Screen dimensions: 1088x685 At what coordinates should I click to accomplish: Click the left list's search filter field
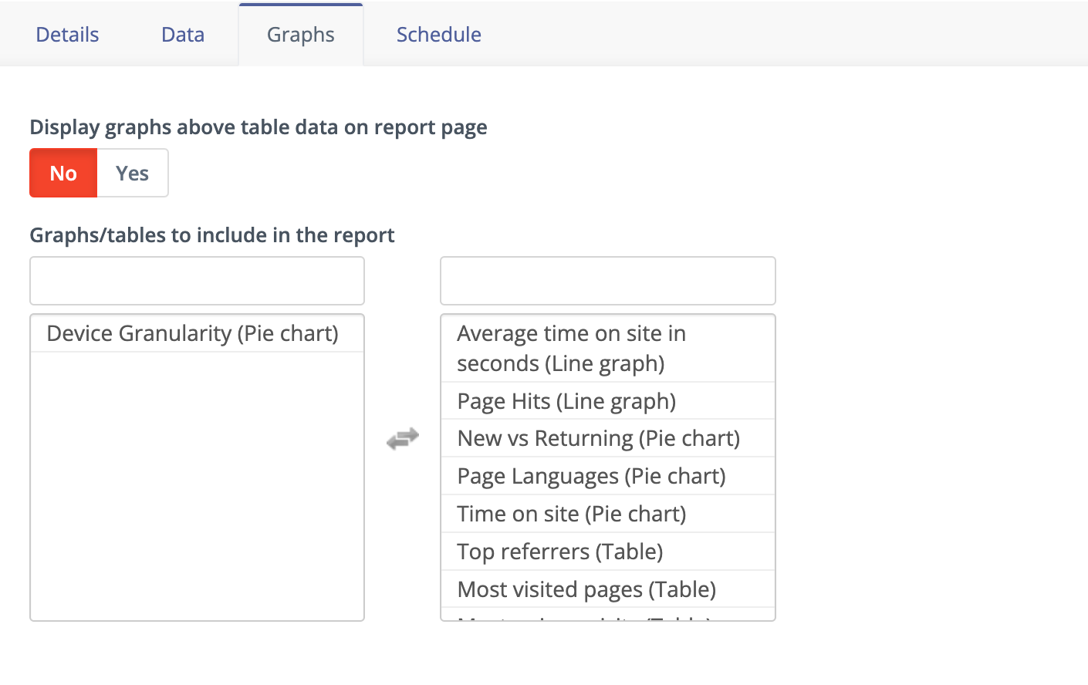(x=197, y=280)
